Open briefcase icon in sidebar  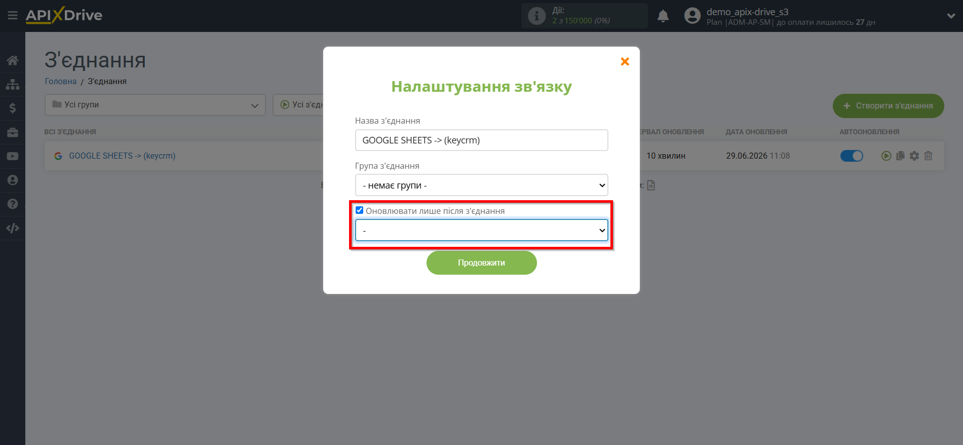[13, 132]
